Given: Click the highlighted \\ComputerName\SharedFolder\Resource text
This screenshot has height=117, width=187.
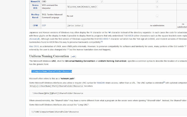Looking at the screenshot, I should 52,71.
